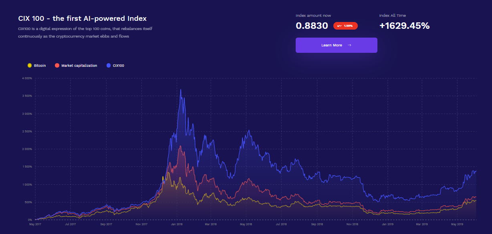Click the red Market capitalization legend dot
492x234 pixels.
(57, 65)
